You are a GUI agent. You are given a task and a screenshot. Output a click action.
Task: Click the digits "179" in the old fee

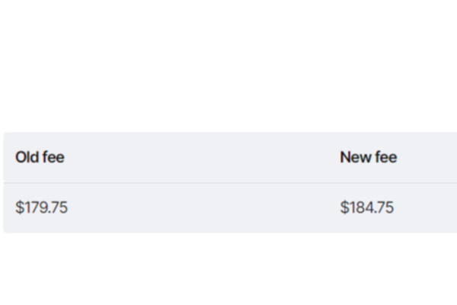pyautogui.click(x=34, y=207)
